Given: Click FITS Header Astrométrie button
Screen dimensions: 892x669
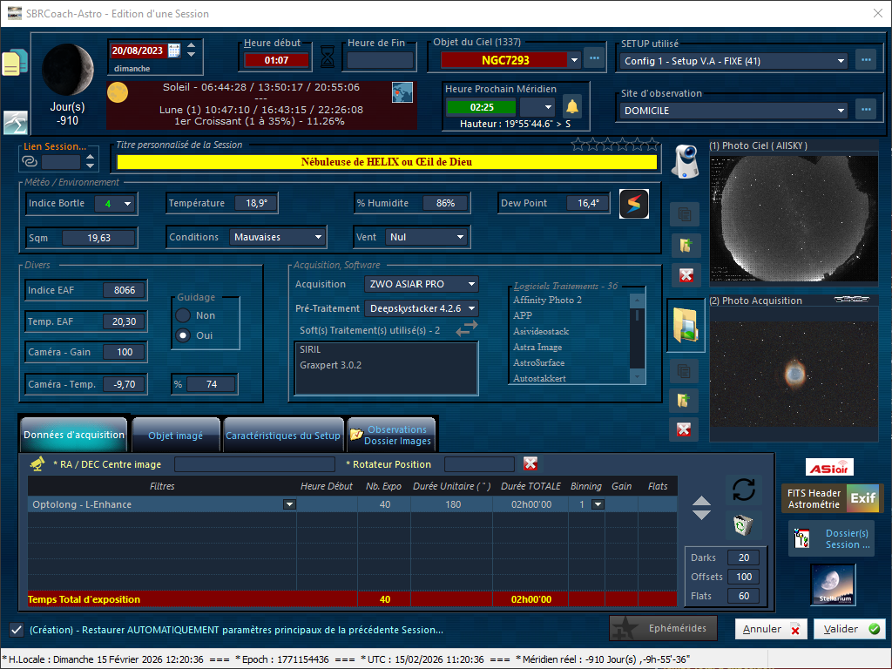Looking at the screenshot, I should [x=814, y=499].
